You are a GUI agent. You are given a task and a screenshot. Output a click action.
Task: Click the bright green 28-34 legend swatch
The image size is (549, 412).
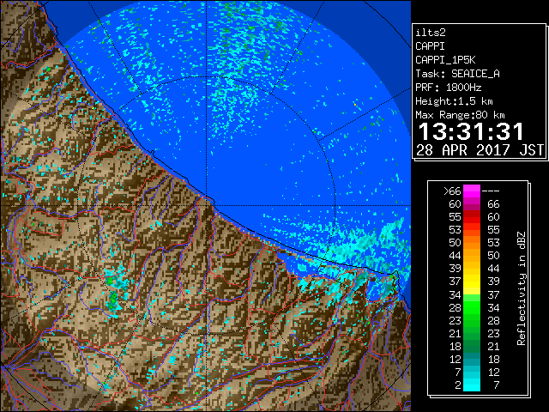(x=472, y=307)
